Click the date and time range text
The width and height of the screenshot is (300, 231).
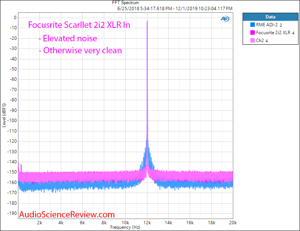point(175,8)
